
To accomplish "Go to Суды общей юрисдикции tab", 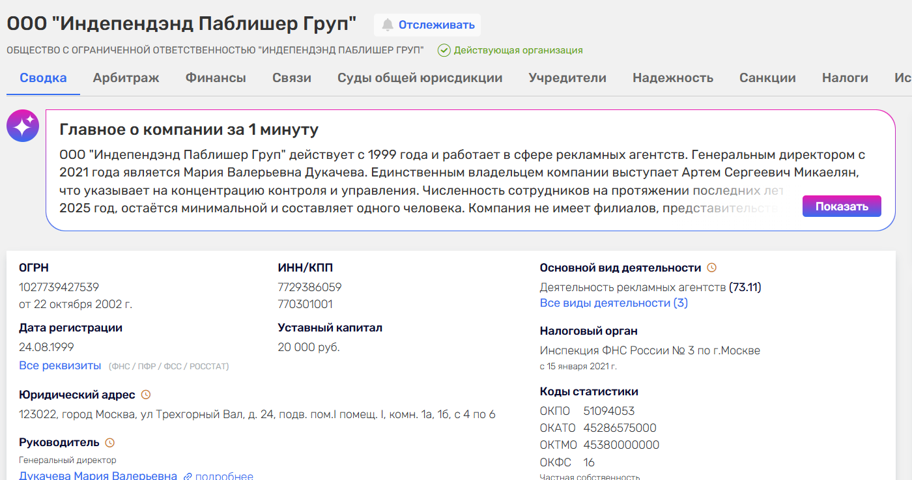I will coord(420,78).
